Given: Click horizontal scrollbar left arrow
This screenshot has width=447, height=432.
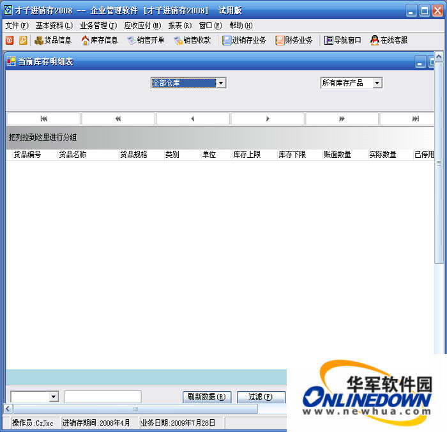Looking at the screenshot, I should click(8, 409).
